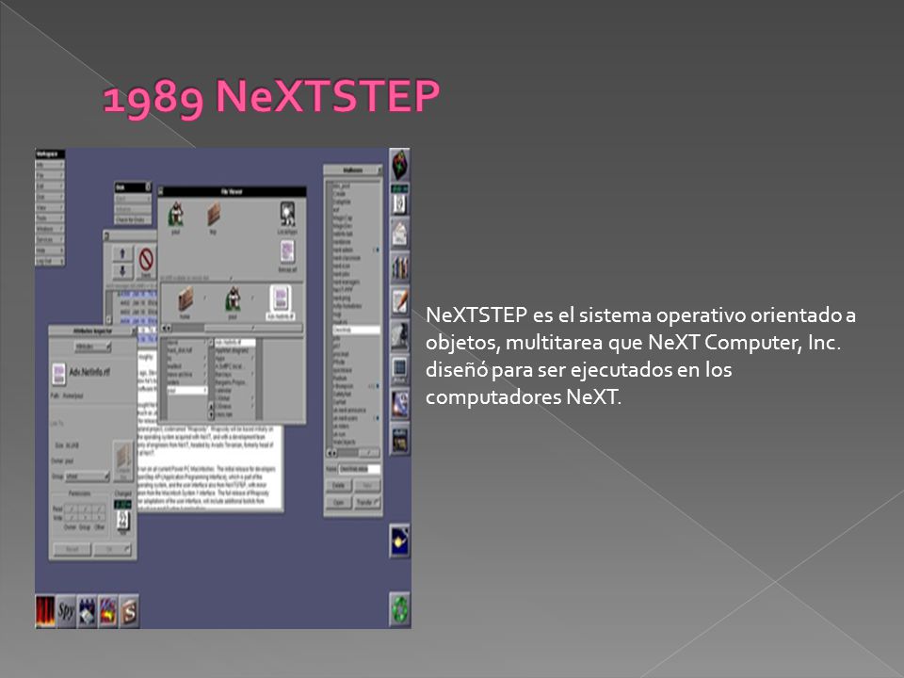Open the Services menu in Workspace menu
The height and width of the screenshot is (678, 904).
50,239
